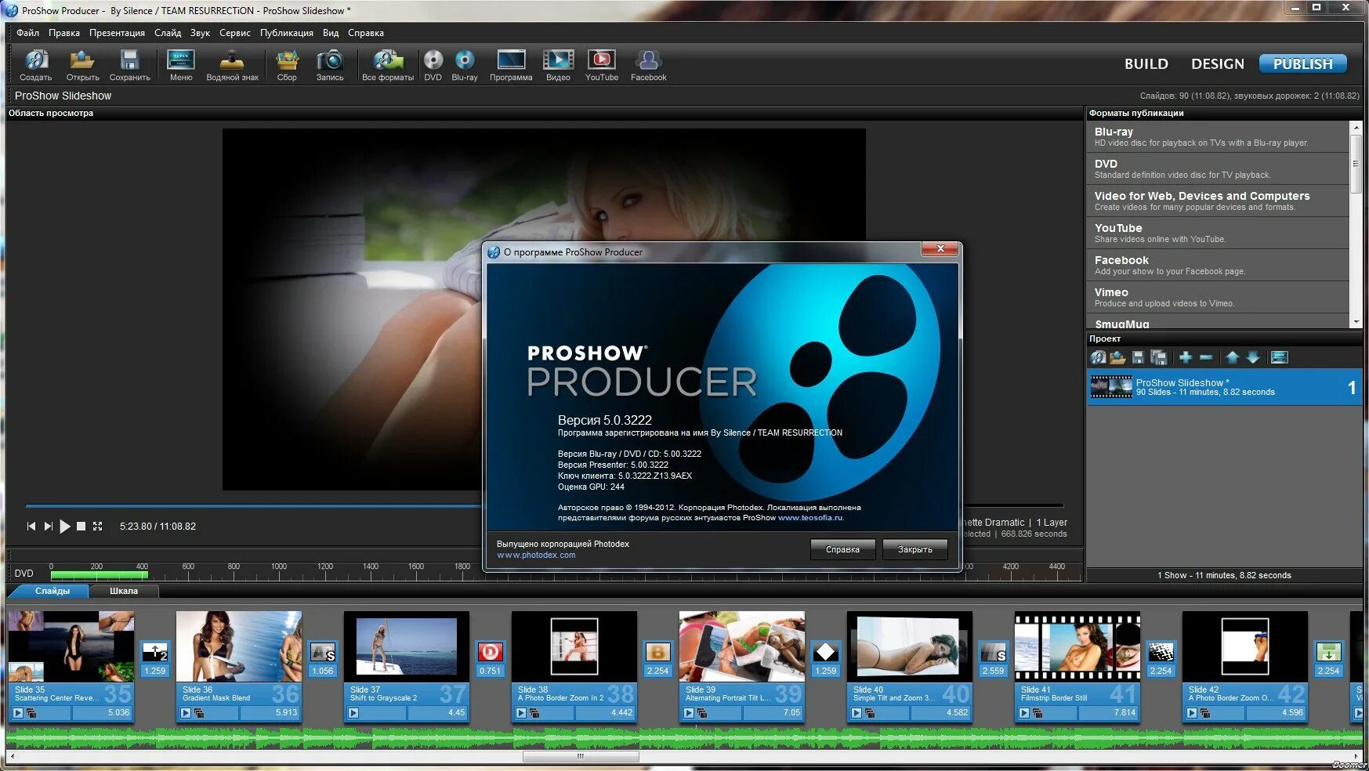This screenshot has height=771, width=1369.
Task: Click the 2.254 transition time after Slide 38
Action: coord(657,671)
